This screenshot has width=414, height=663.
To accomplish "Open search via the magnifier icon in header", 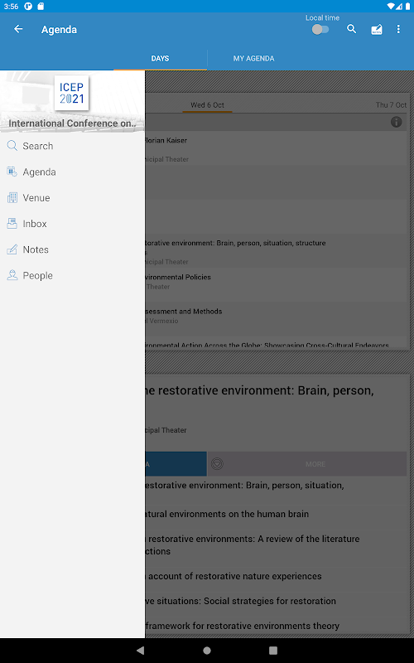I will tap(351, 29).
